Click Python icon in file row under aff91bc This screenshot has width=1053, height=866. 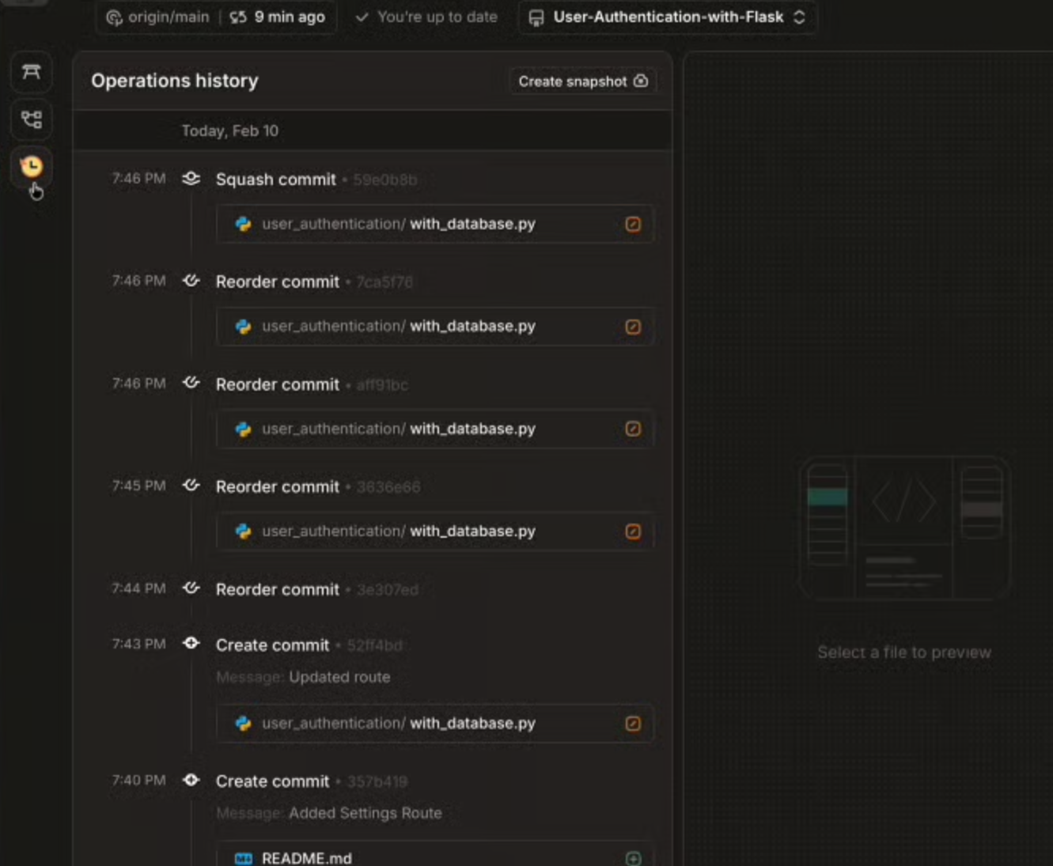pos(243,429)
